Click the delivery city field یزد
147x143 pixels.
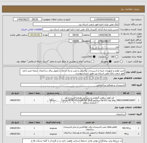(x=105, y=52)
